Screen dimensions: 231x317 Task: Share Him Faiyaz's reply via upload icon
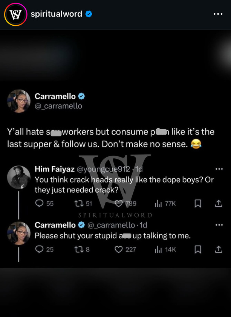click(x=219, y=203)
